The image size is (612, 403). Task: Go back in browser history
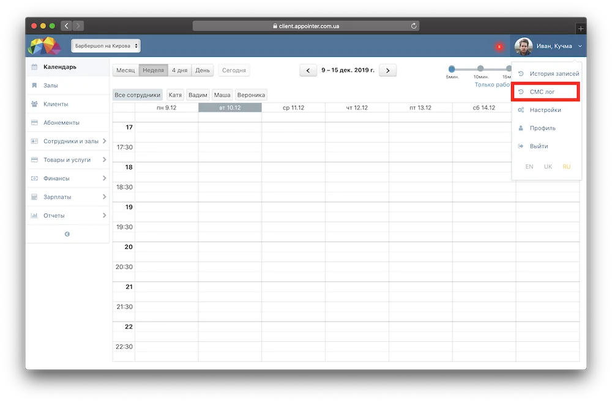(x=67, y=26)
